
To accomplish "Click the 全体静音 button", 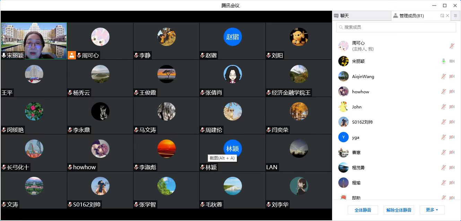I will point(363,210).
